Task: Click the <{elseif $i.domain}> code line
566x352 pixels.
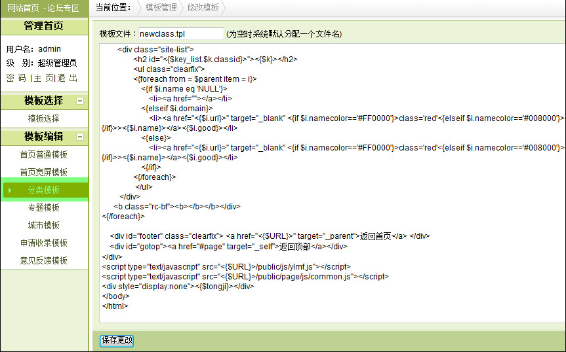Action: (177, 109)
